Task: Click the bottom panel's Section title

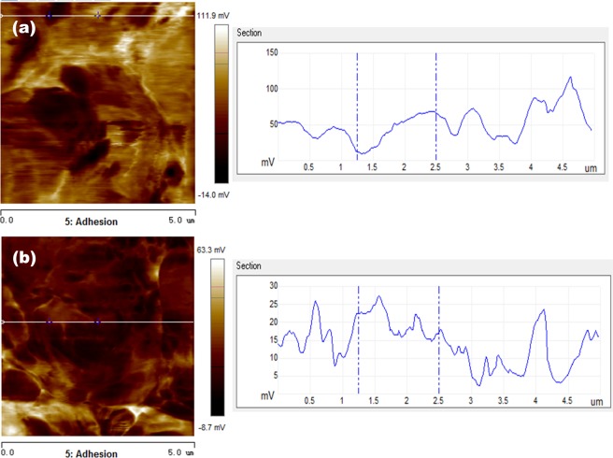Action: click(249, 266)
